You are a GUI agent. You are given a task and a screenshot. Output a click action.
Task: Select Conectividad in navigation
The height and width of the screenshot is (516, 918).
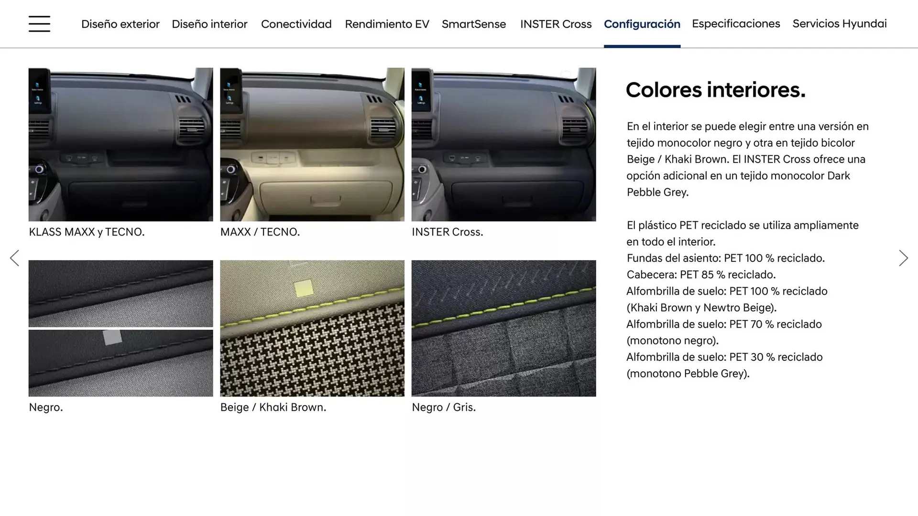[x=296, y=24]
